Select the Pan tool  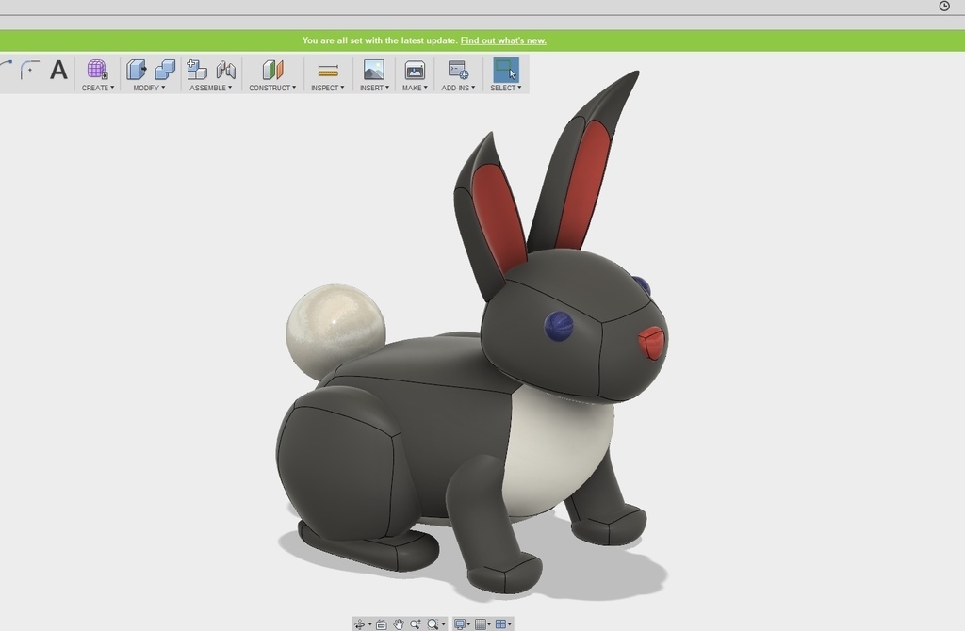pos(400,623)
